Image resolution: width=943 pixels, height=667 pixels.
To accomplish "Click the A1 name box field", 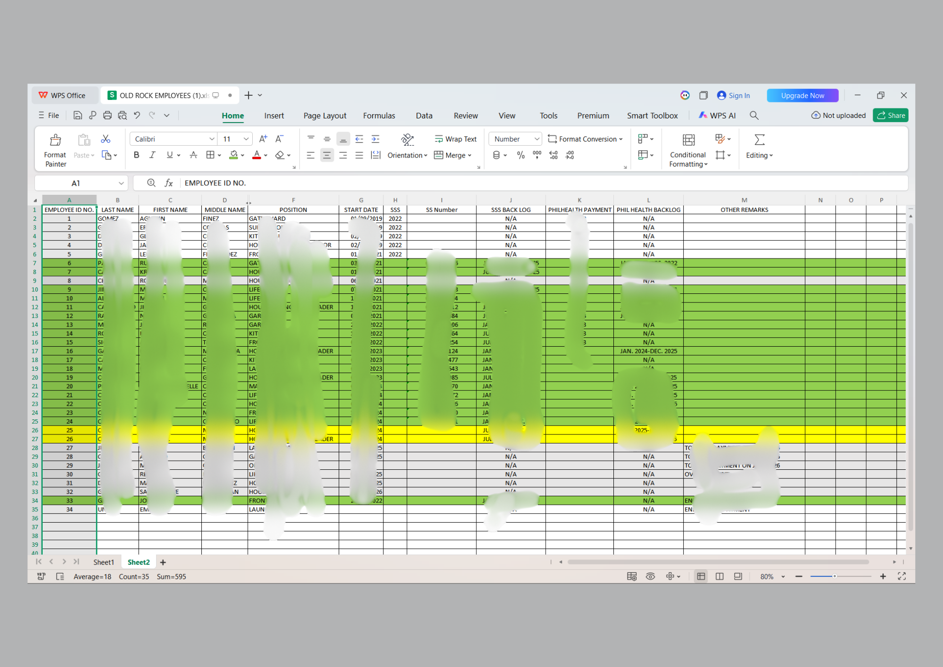I will 76,183.
